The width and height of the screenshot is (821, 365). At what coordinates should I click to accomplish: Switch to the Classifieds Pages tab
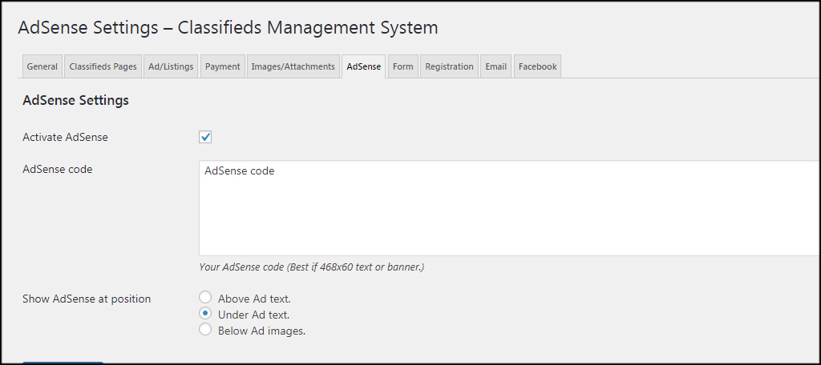103,66
